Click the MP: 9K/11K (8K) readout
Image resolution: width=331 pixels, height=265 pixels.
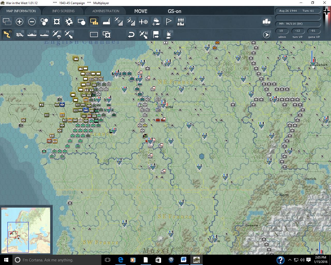298,24
